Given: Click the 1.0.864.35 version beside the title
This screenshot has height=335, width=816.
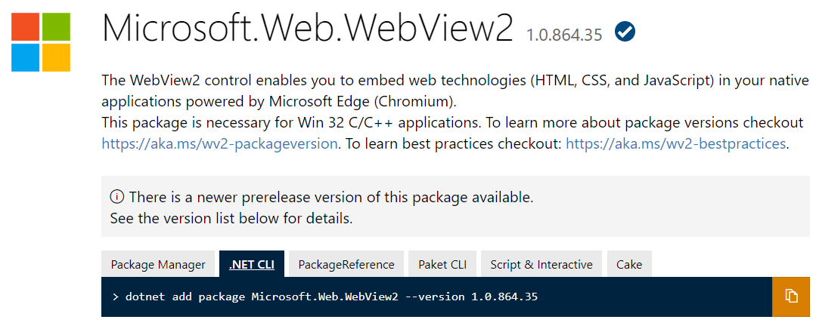Looking at the screenshot, I should pyautogui.click(x=566, y=35).
